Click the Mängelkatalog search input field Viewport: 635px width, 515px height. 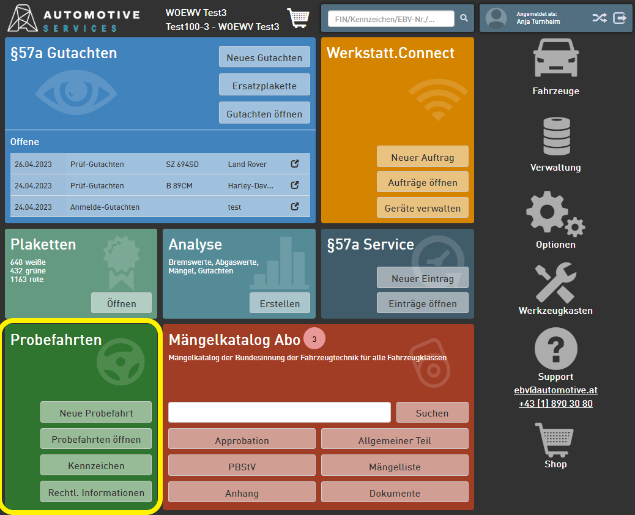click(280, 413)
